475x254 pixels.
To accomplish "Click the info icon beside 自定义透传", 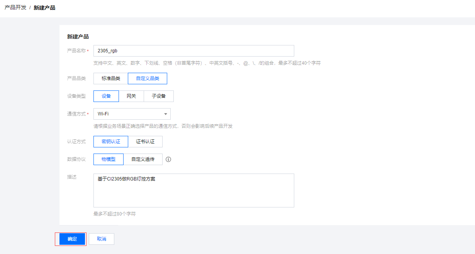I will point(168,159).
